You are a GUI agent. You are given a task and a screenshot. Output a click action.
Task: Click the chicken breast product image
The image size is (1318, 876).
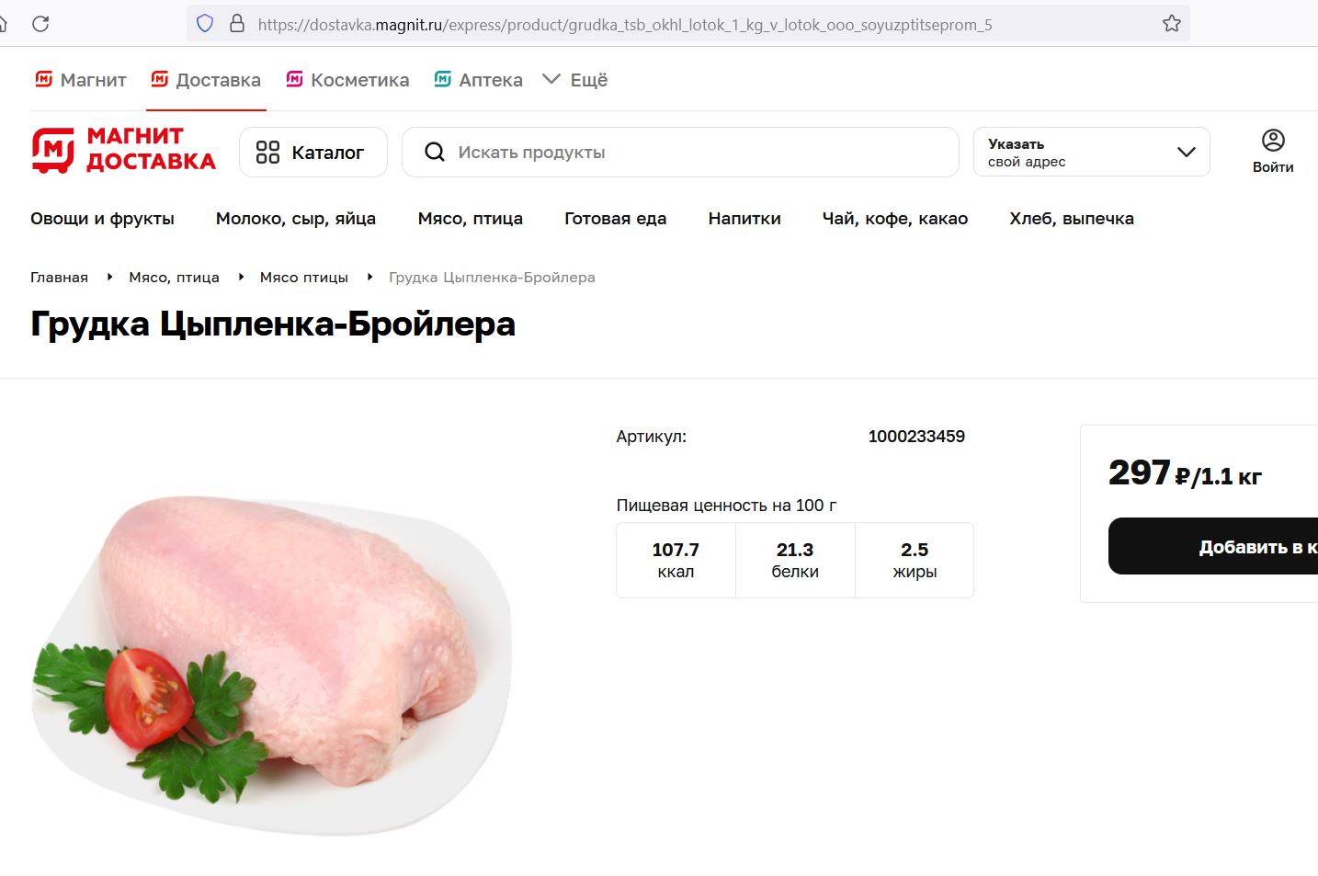click(x=273, y=665)
